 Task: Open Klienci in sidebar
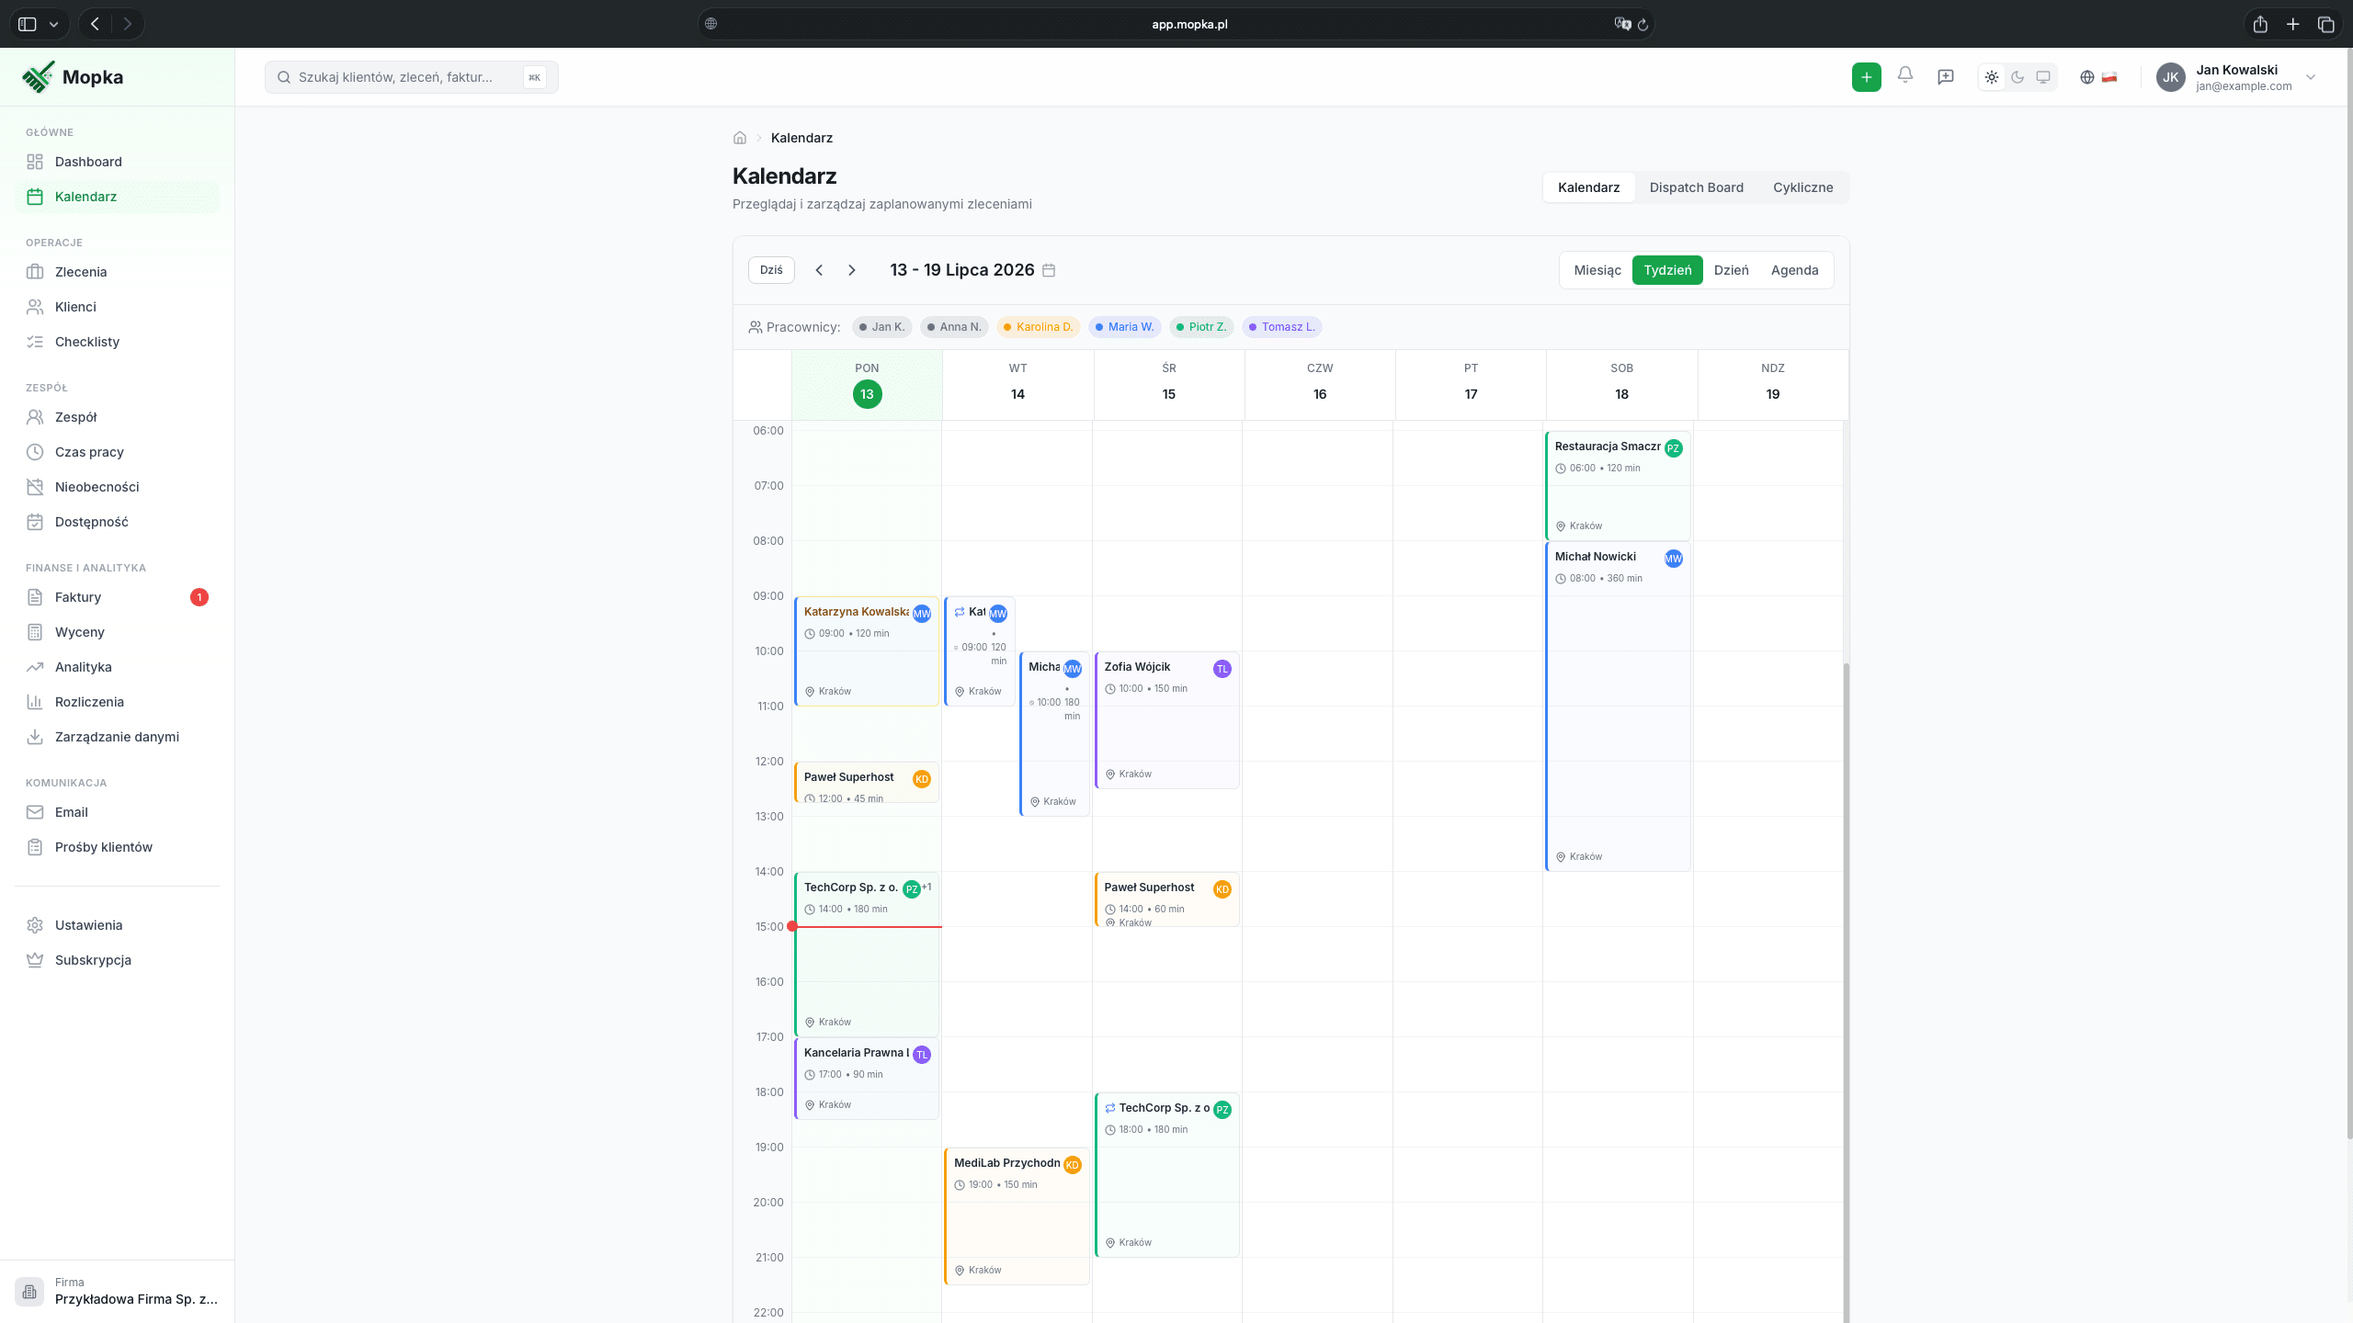point(118,307)
